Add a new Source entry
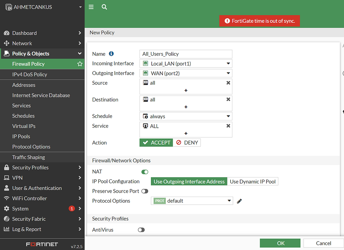The image size is (344, 250). 186,91
